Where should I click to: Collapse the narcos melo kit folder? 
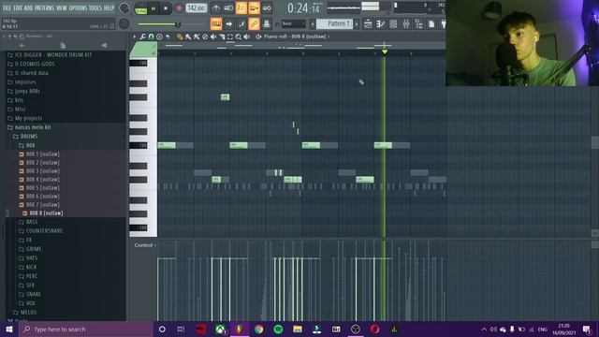(33, 127)
